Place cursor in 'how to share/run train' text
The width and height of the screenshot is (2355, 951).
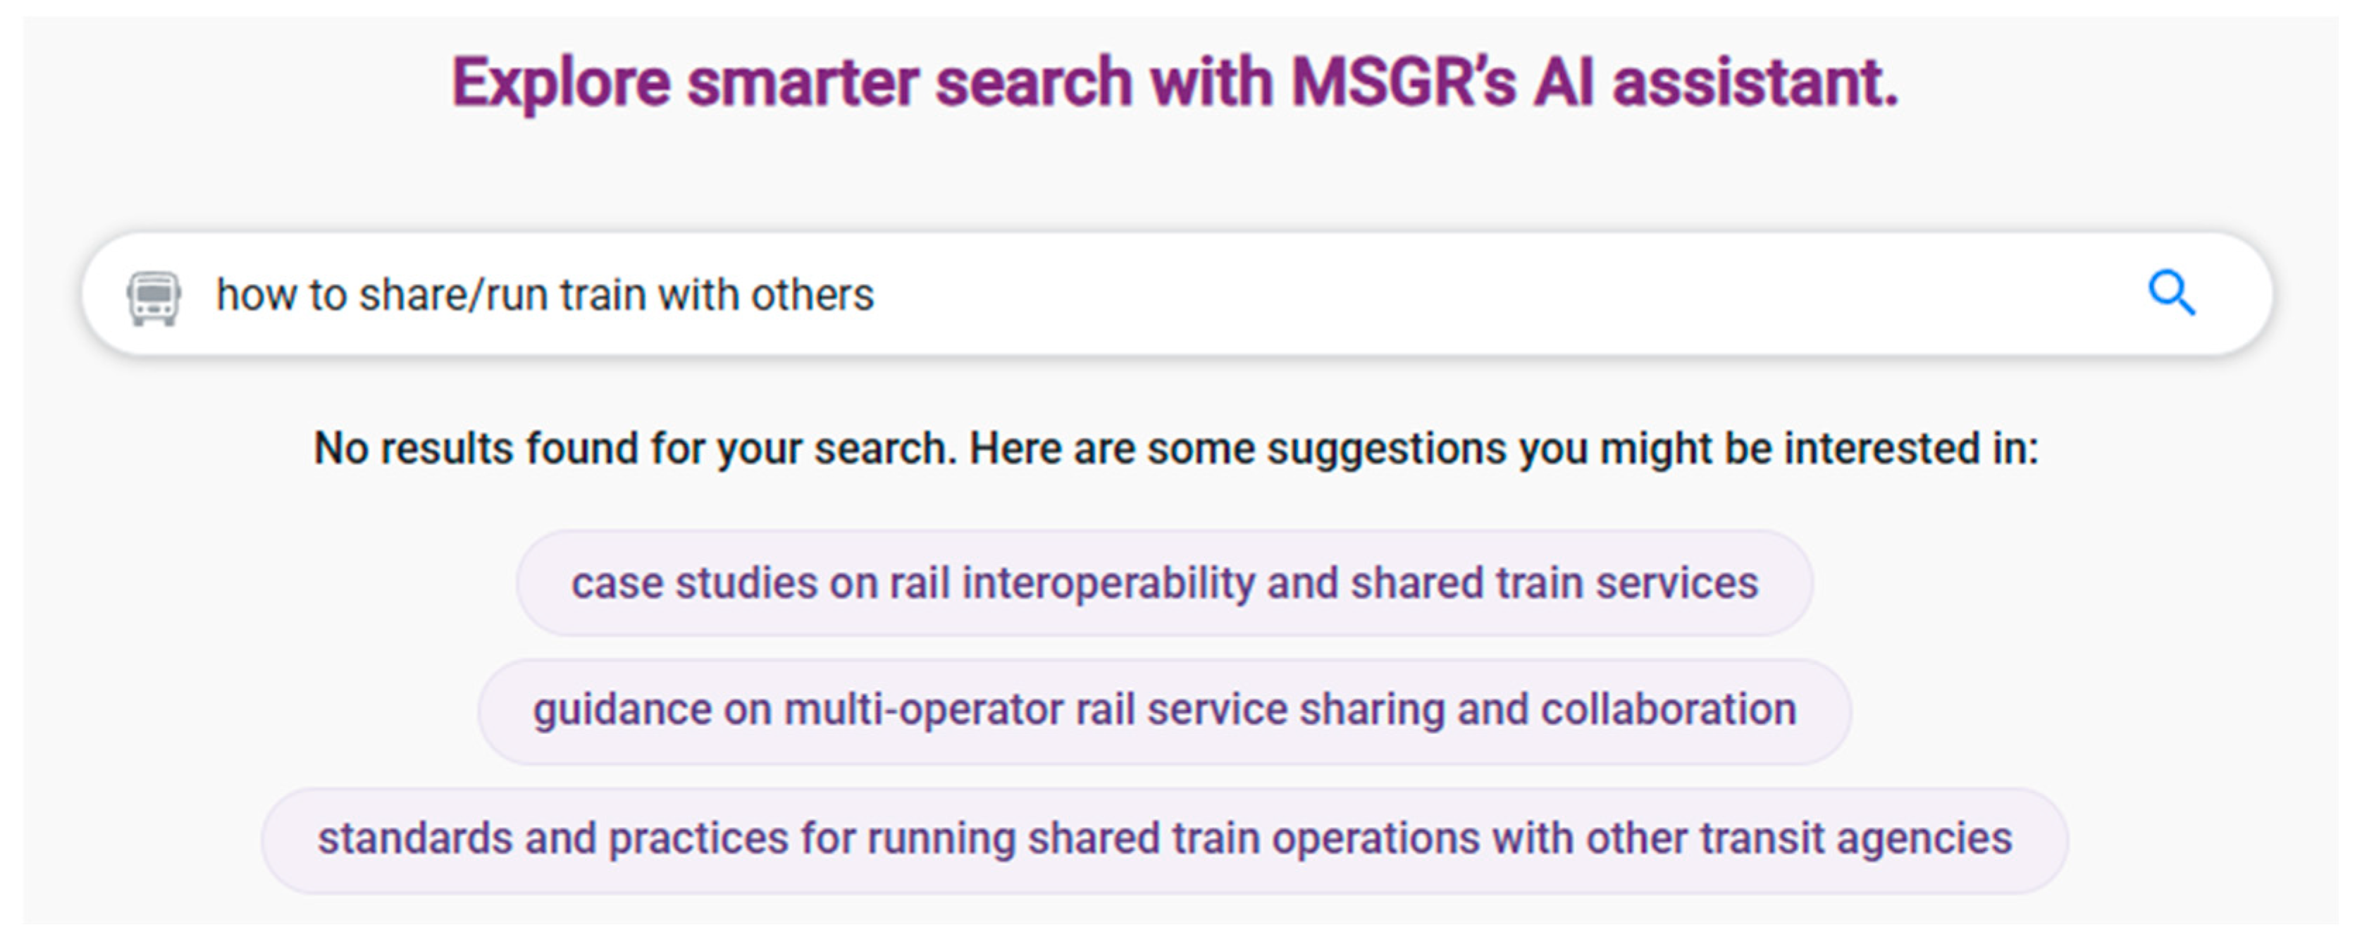[545, 295]
